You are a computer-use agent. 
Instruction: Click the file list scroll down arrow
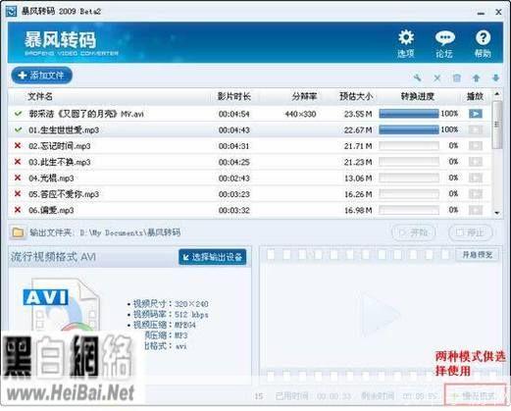pos(497,213)
